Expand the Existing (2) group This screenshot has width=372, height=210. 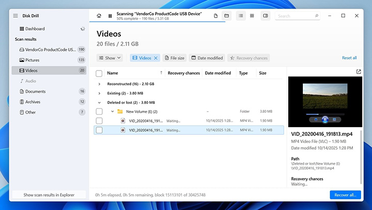click(x=99, y=93)
